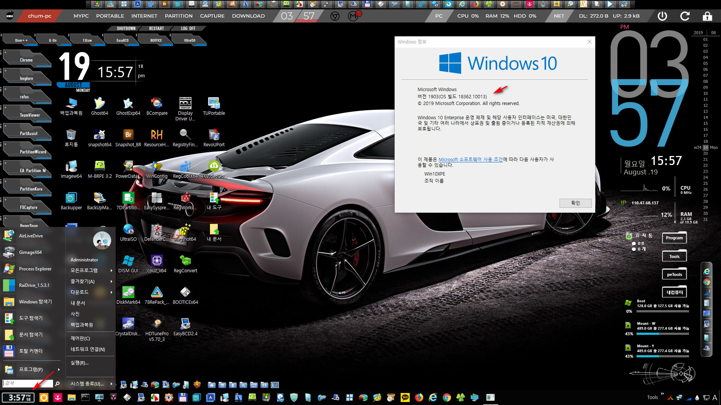This screenshot has height=405, width=721.
Task: Click the peTools button
Action: point(674,274)
